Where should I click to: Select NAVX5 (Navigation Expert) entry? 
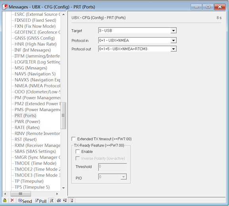click(37, 80)
